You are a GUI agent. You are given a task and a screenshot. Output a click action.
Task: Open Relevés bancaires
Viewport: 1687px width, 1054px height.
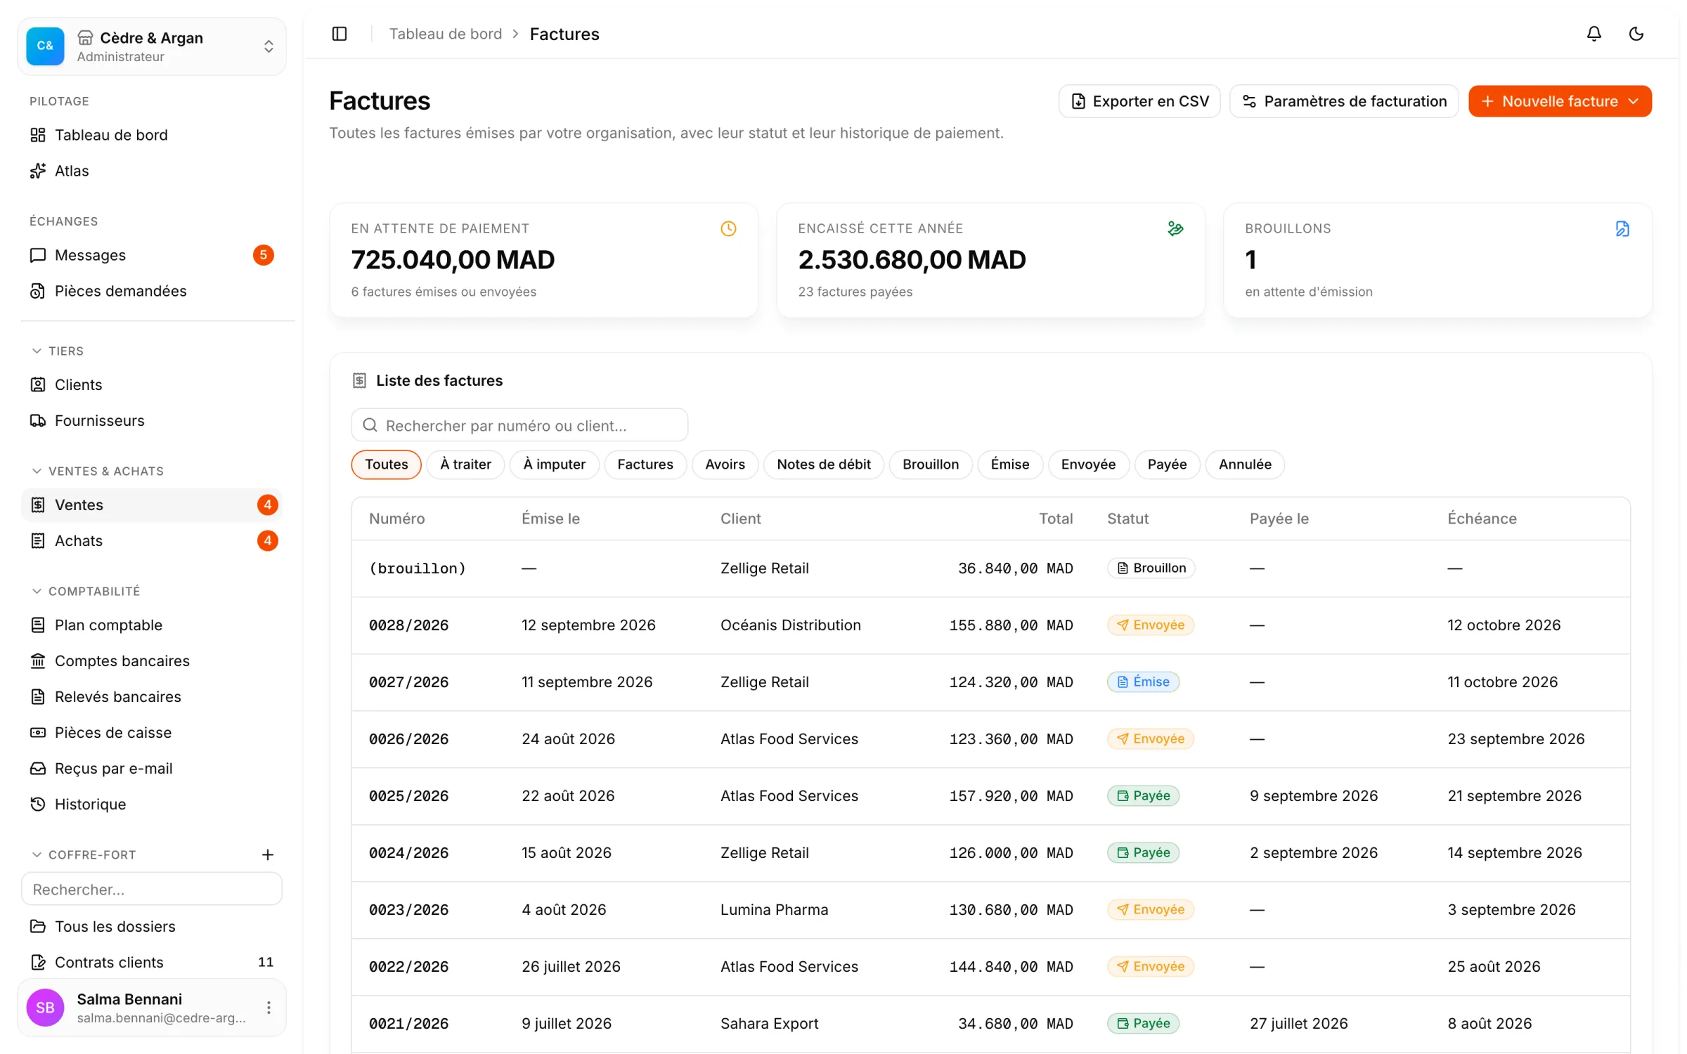[152, 697]
